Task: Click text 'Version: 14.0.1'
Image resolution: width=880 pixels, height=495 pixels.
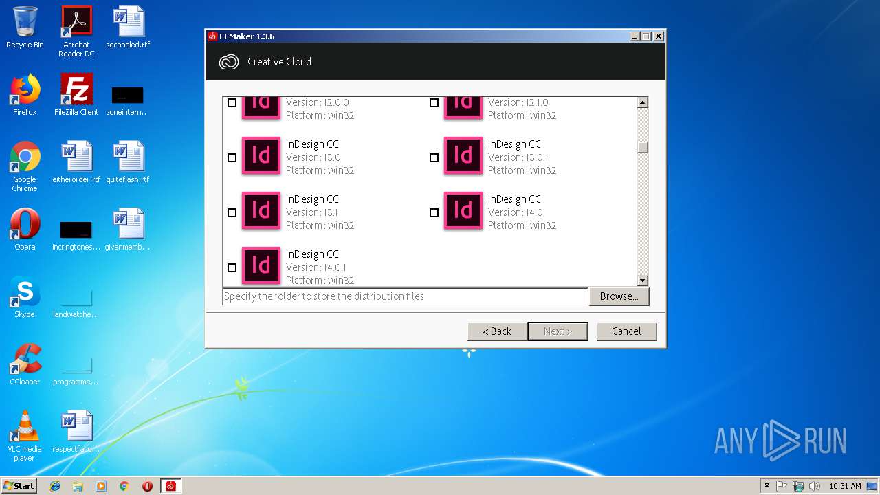Action: [316, 267]
